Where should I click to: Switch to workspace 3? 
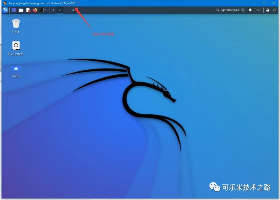tap(66, 10)
